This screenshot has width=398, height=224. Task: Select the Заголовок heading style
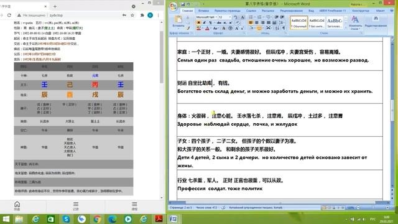click(x=335, y=23)
